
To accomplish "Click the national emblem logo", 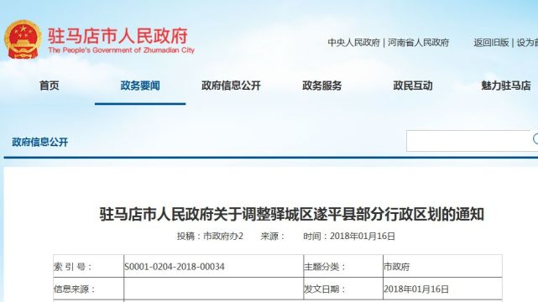I will pyautogui.click(x=23, y=39).
